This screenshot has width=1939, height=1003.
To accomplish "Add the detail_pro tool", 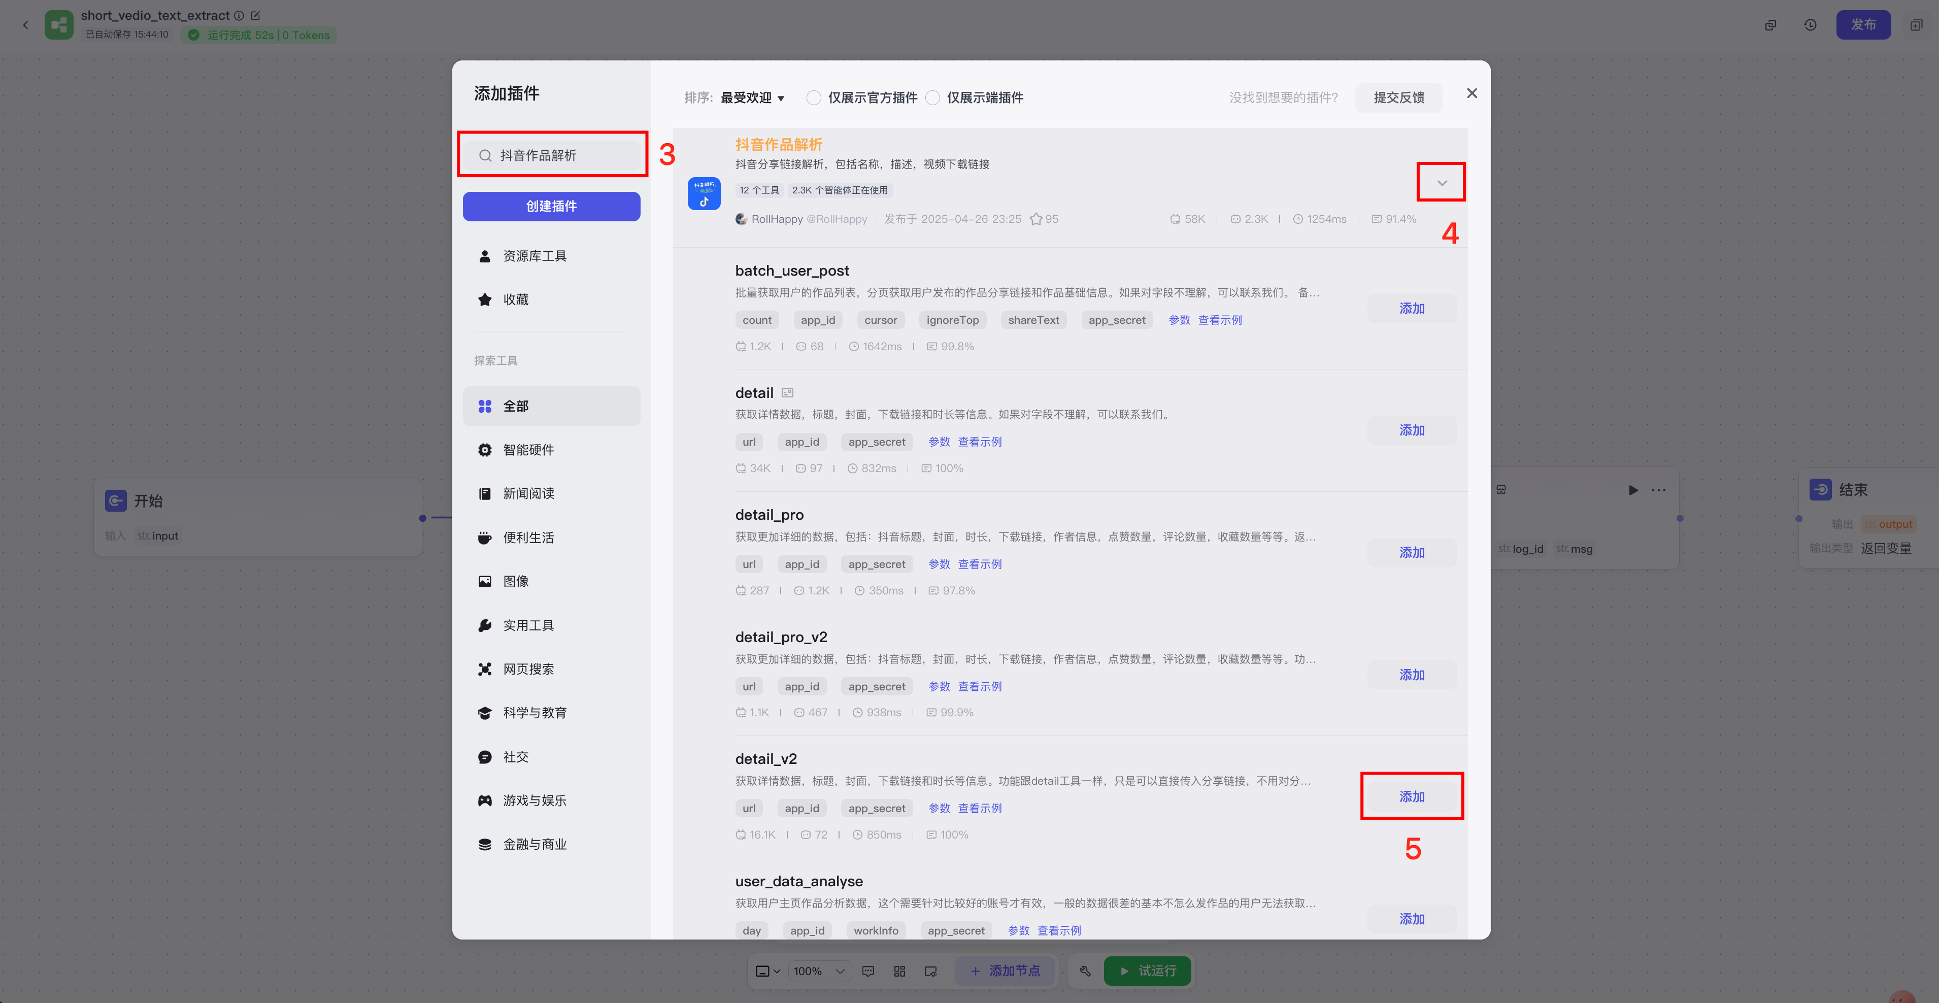I will pos(1411,552).
